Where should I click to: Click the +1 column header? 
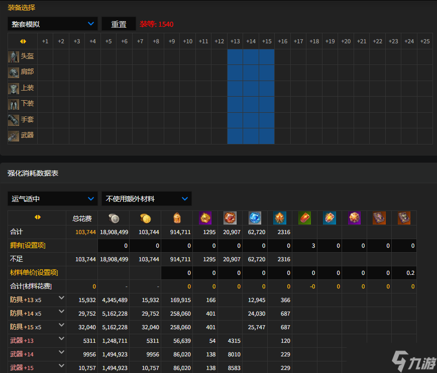[45, 41]
